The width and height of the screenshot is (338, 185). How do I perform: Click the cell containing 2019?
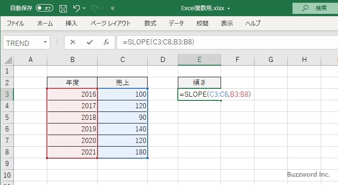pos(72,129)
